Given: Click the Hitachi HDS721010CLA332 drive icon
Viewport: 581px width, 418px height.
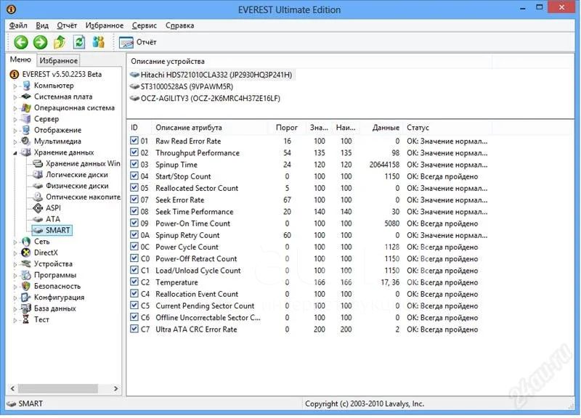Looking at the screenshot, I should 134,75.
